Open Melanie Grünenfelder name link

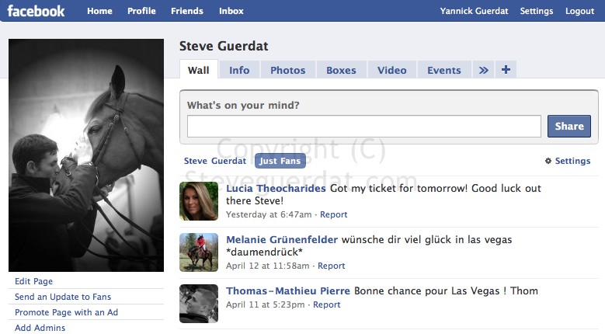click(282, 239)
